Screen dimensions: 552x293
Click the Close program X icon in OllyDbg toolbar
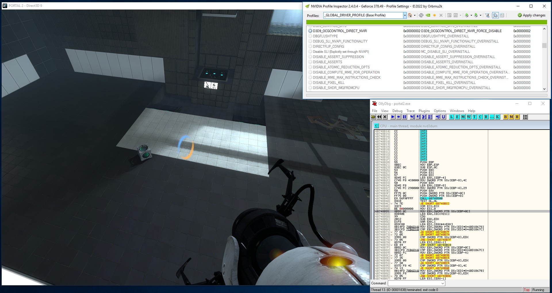pyautogui.click(x=385, y=117)
